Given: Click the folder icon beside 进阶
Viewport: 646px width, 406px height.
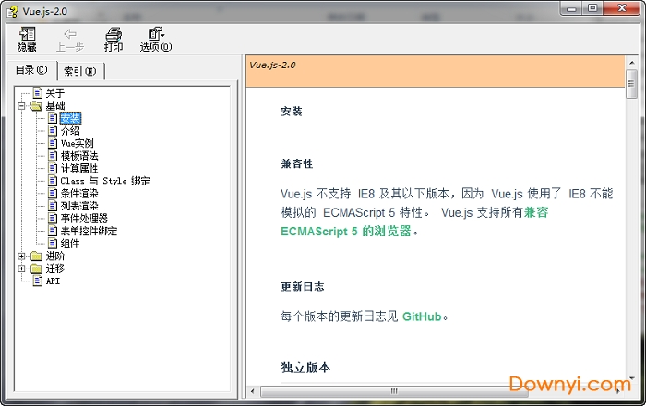Looking at the screenshot, I should (x=37, y=257).
